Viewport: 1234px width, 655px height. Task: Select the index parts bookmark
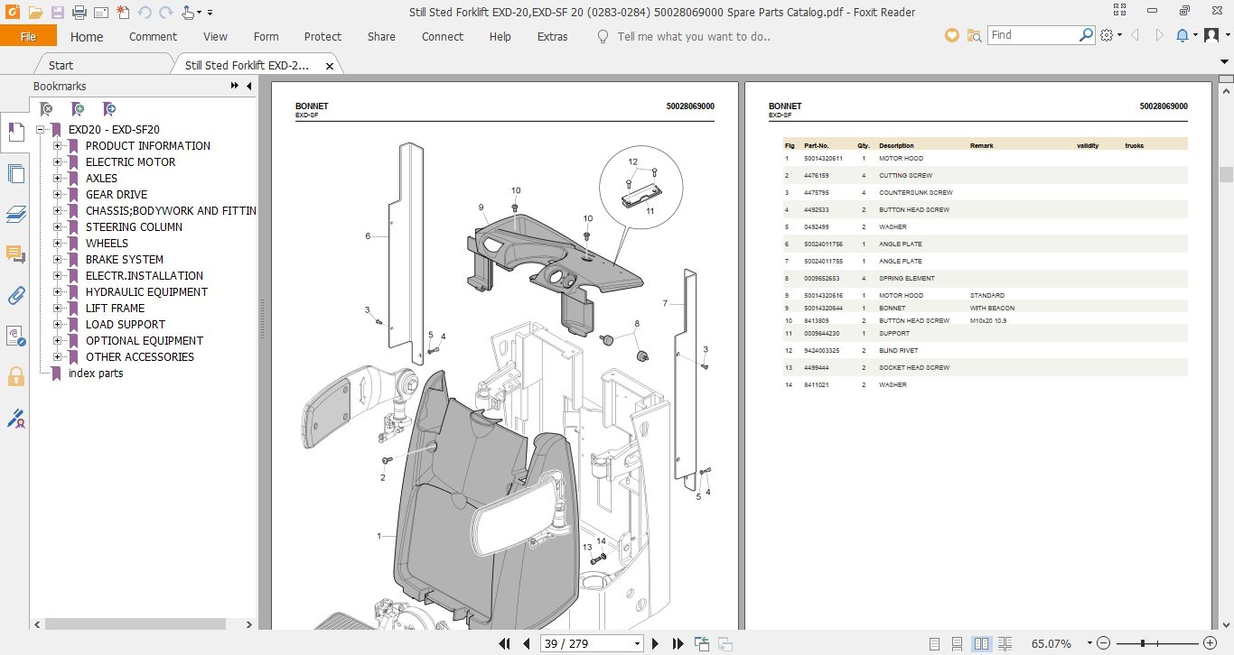tap(96, 374)
